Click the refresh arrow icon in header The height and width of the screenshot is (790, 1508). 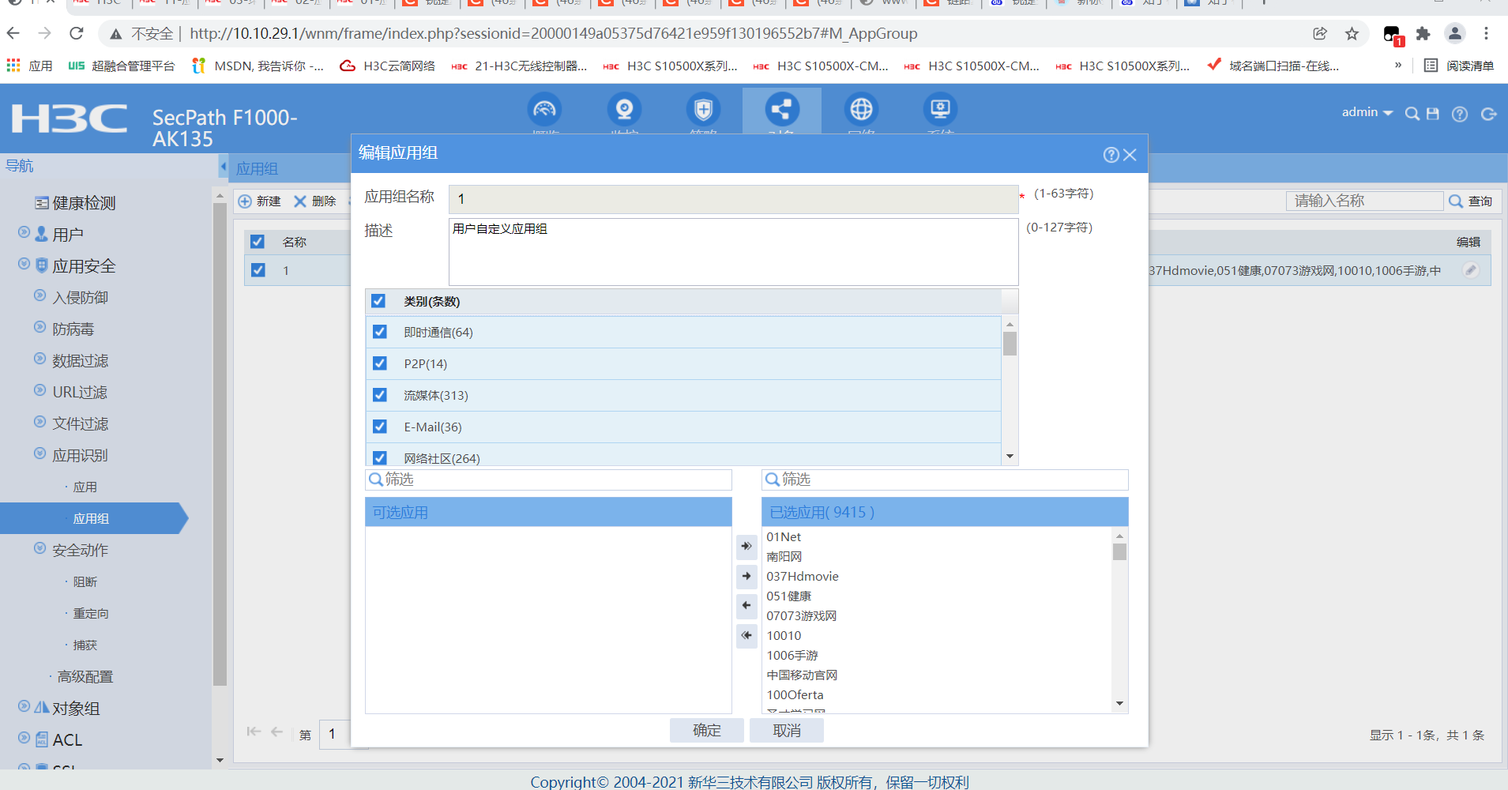[1488, 114]
